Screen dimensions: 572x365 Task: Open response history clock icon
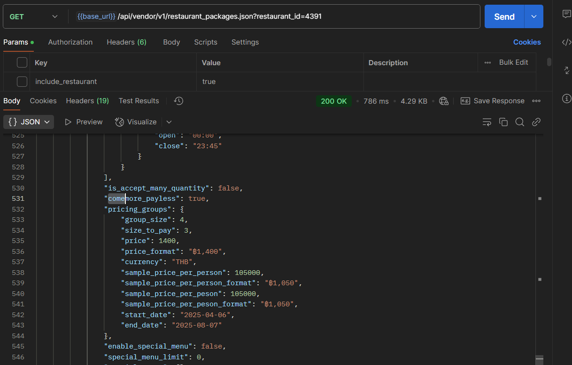(178, 101)
